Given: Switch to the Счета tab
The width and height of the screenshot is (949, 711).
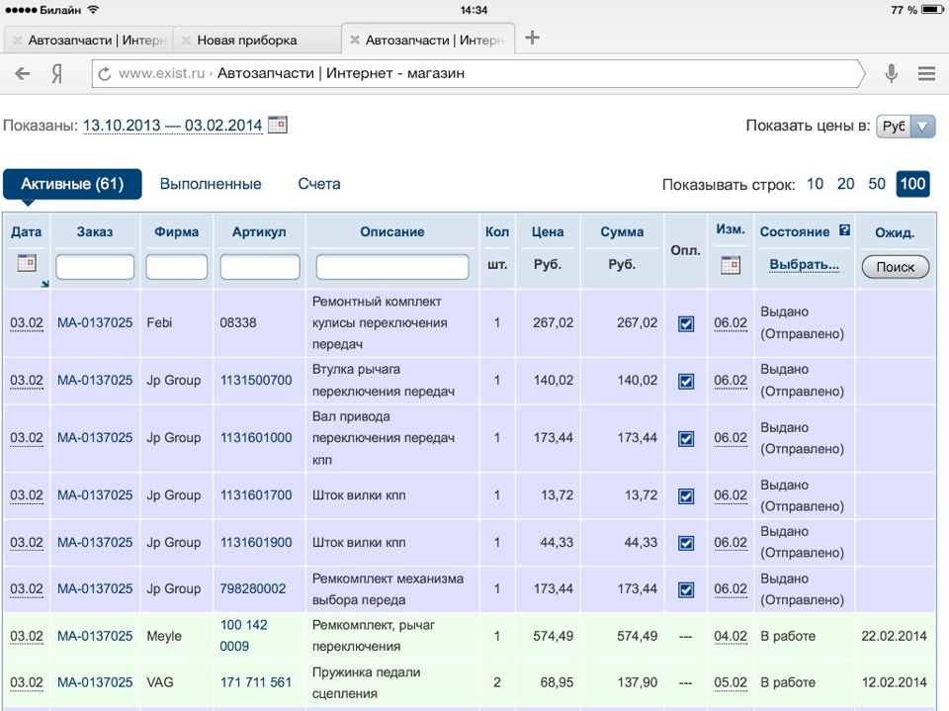Looking at the screenshot, I should (319, 184).
